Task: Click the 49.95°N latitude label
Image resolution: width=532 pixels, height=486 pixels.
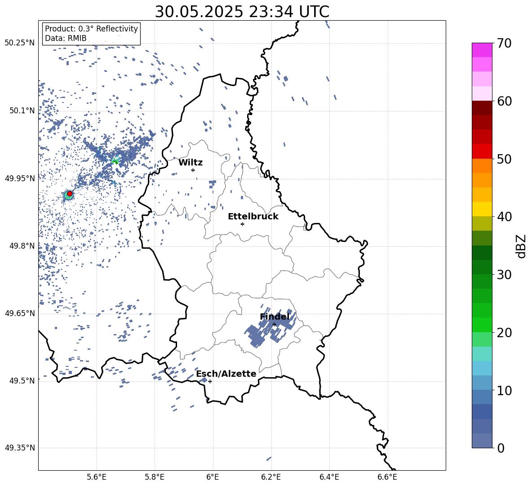Action: pyautogui.click(x=20, y=178)
